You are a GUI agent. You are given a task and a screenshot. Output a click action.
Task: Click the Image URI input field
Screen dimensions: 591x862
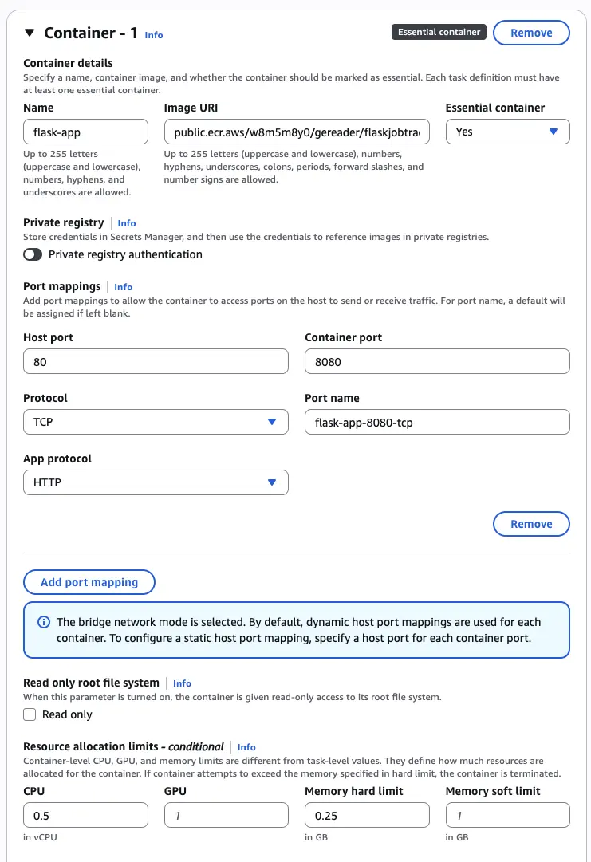297,132
